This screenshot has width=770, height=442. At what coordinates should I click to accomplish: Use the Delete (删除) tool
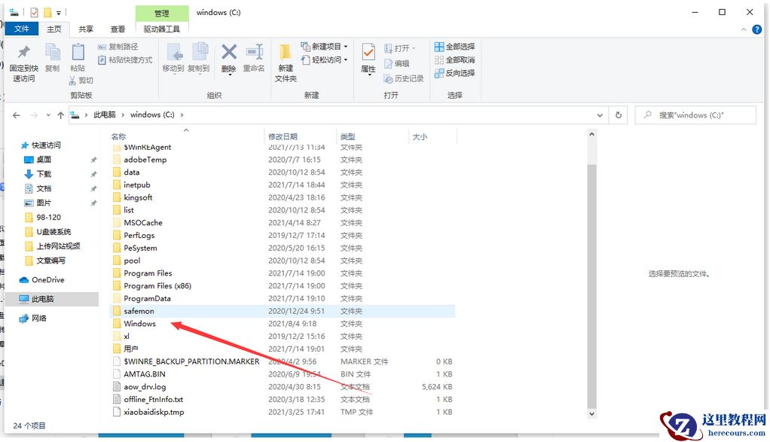pos(229,59)
